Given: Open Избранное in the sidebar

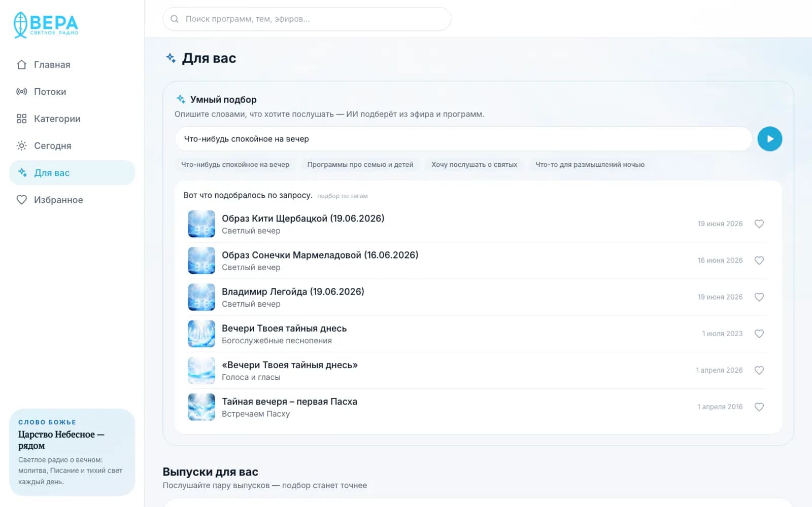Looking at the screenshot, I should 72,200.
